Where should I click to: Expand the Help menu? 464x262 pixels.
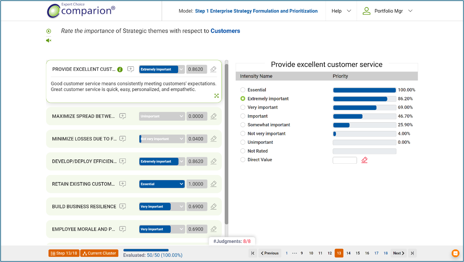[341, 11]
